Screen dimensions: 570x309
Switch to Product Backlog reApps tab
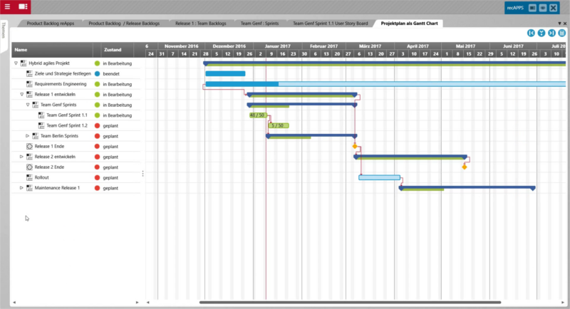[x=51, y=23]
